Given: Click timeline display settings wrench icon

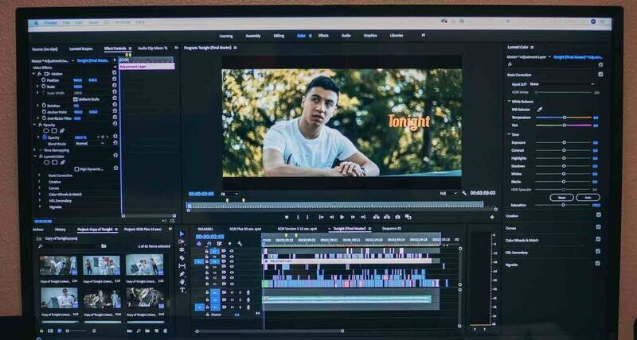Looking at the screenshot, I should [x=240, y=244].
